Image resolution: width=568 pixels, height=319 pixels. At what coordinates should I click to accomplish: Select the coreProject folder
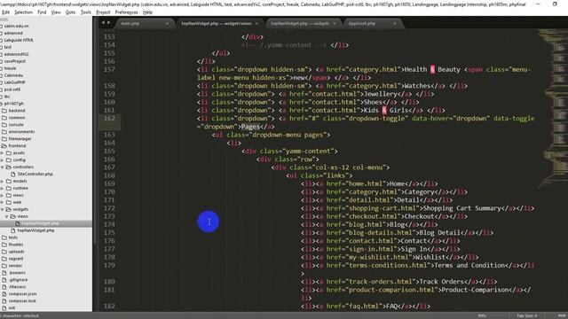click(x=15, y=61)
